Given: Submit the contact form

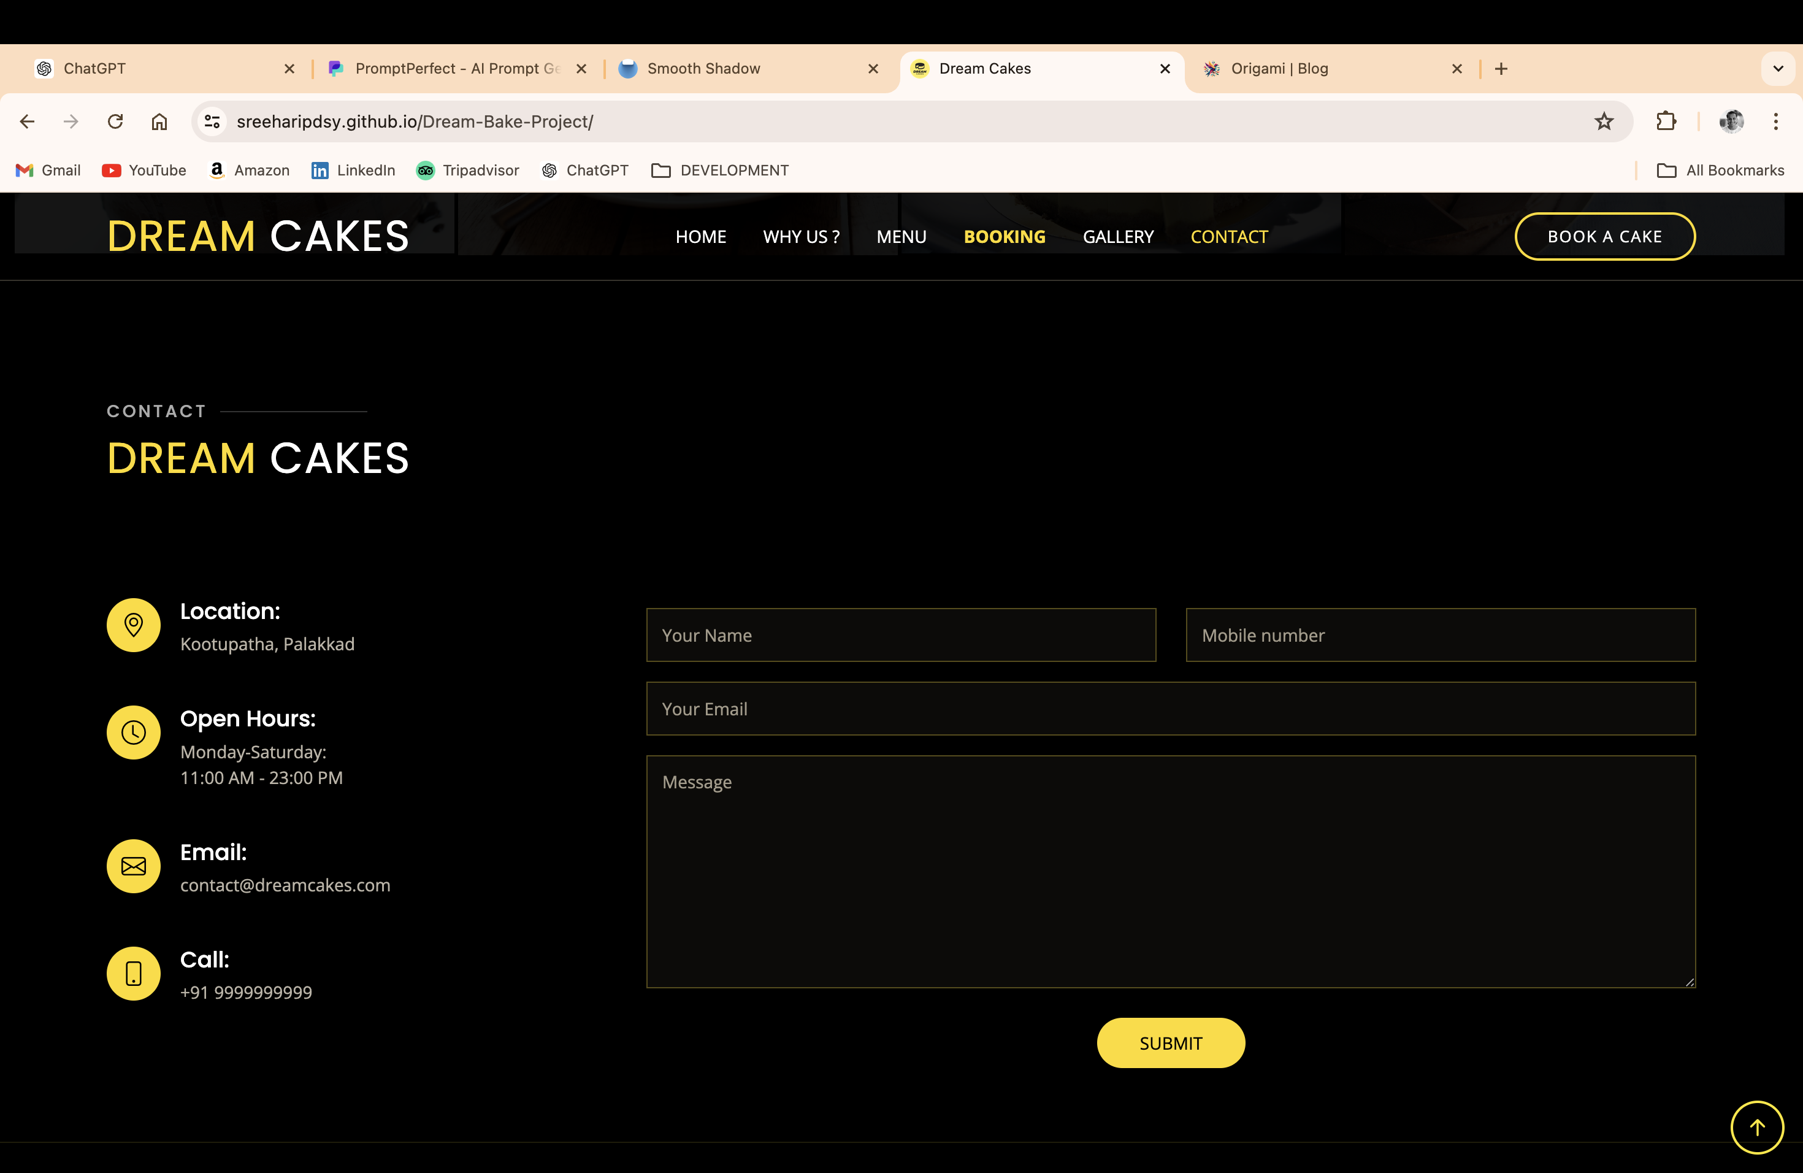Looking at the screenshot, I should click(1171, 1044).
